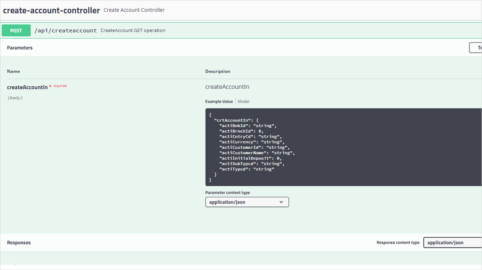Open the Response content type dropdown

point(453,243)
